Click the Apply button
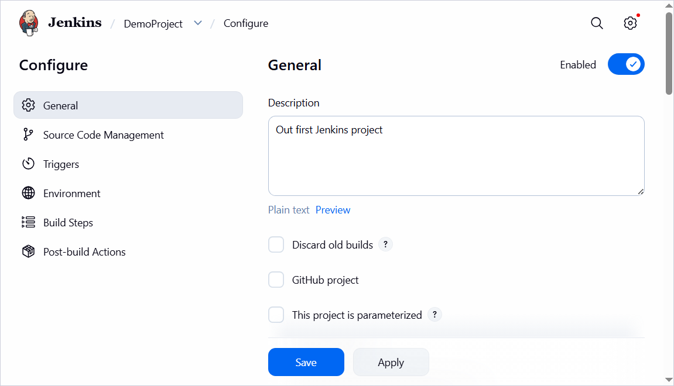674x386 pixels. point(391,362)
